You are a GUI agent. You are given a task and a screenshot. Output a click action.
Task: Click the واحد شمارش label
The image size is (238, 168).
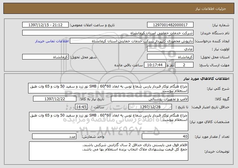(x=93, y=137)
